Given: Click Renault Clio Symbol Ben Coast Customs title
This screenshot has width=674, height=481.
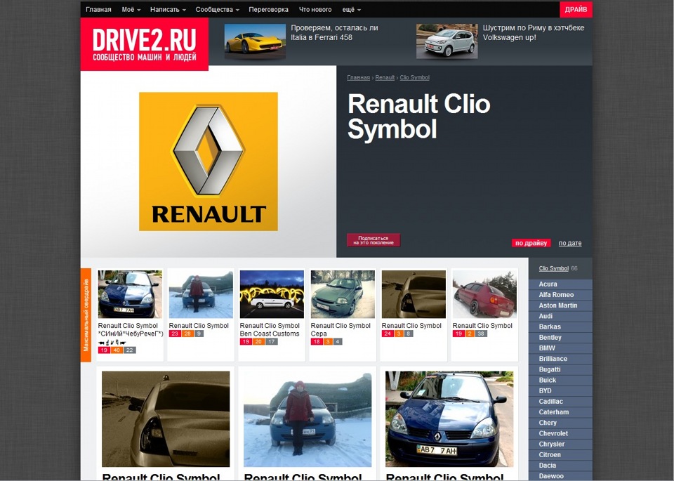Looking at the screenshot, I should coord(270,330).
